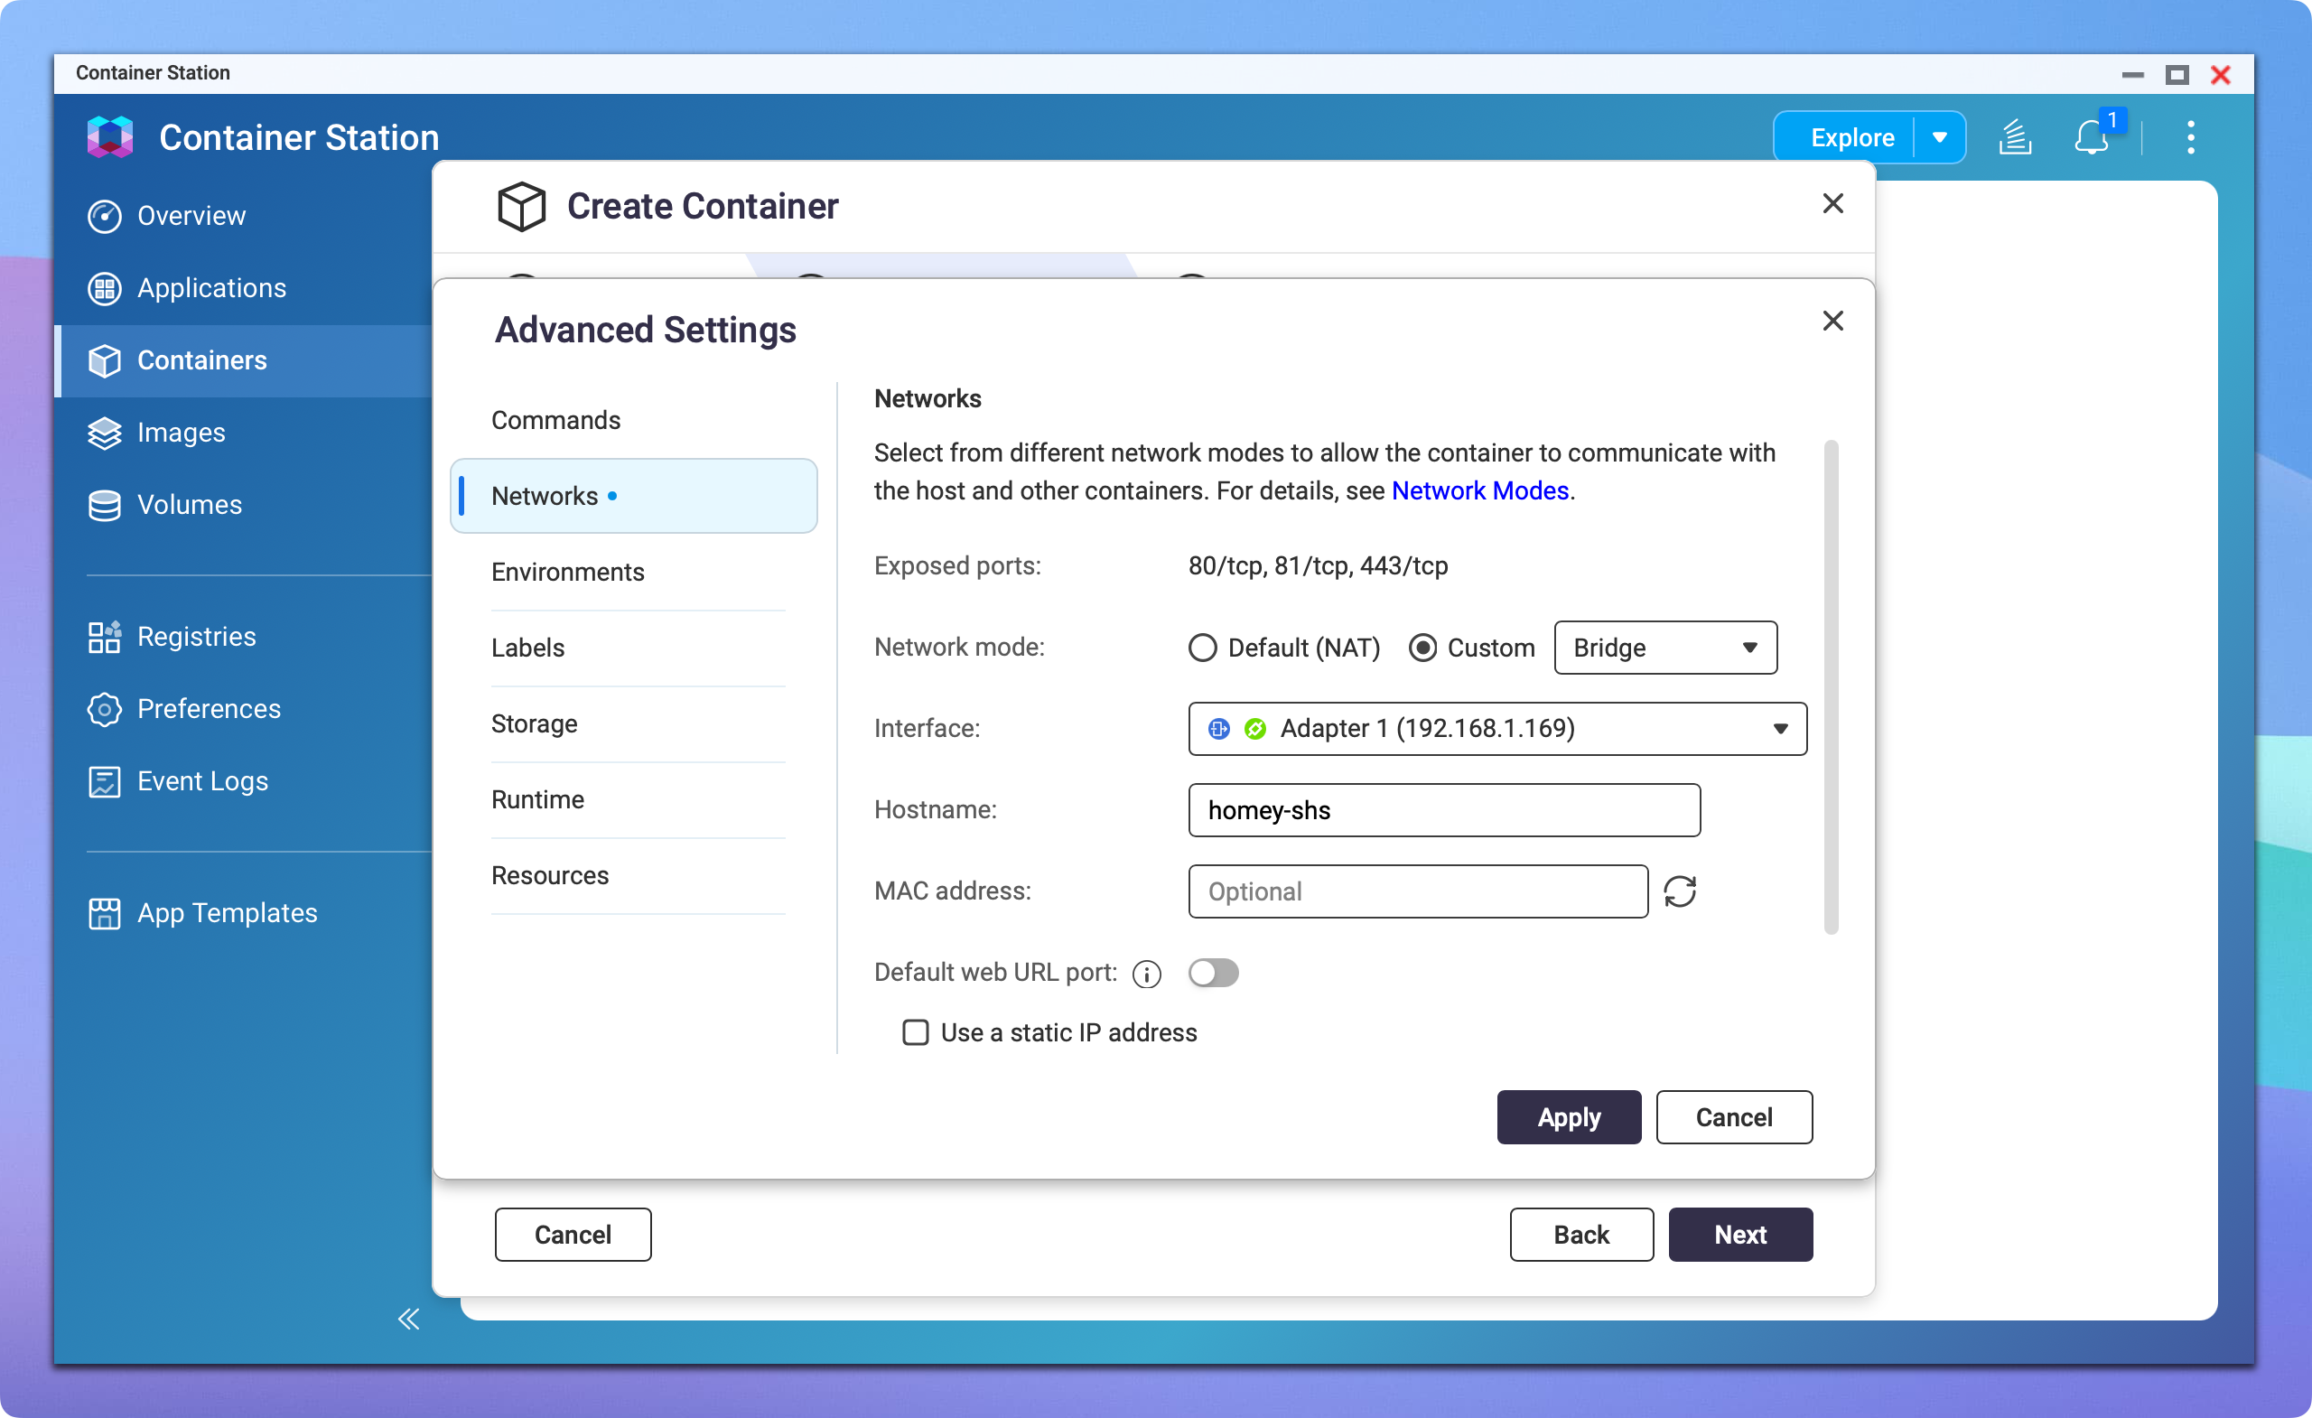Switch to the Storage tab

click(x=533, y=723)
